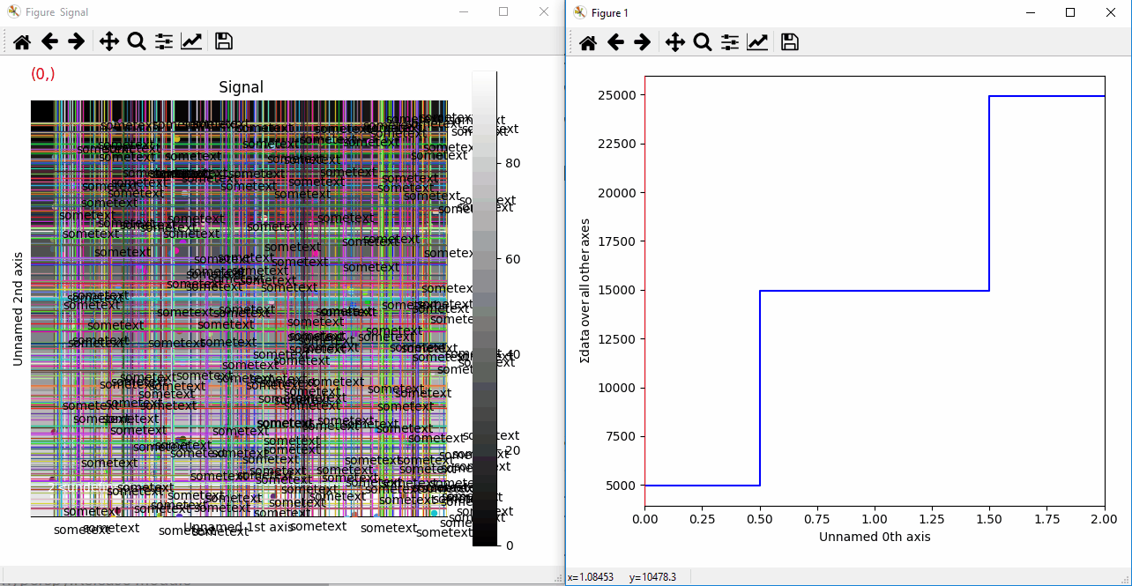Click the Back arrow in Signal toolbar
Image resolution: width=1132 pixels, height=586 pixels.
tap(49, 41)
